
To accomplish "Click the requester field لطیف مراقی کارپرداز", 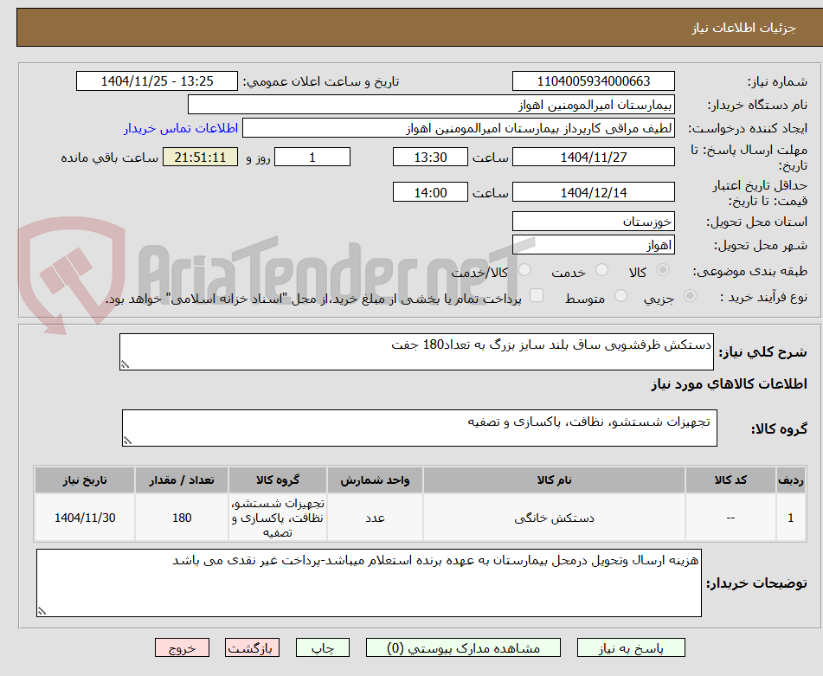I will 458,128.
